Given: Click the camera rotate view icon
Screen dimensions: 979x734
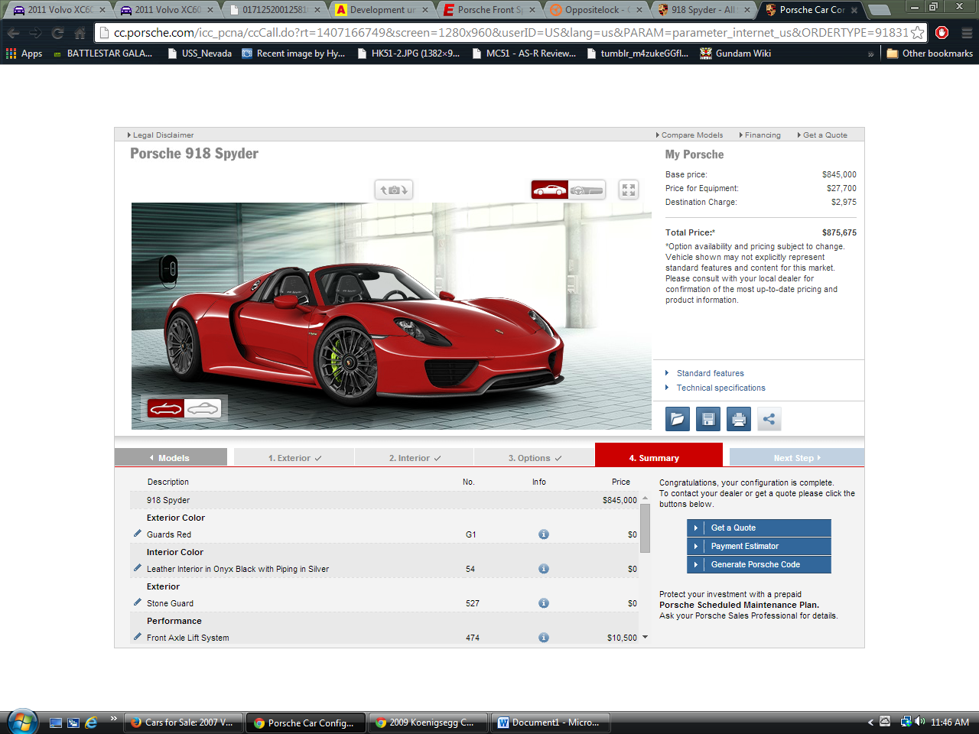Looking at the screenshot, I should click(394, 190).
